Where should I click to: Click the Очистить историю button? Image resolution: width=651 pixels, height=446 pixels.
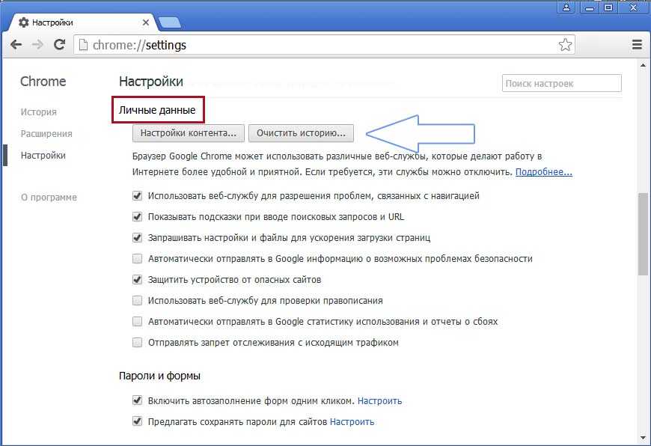point(301,133)
